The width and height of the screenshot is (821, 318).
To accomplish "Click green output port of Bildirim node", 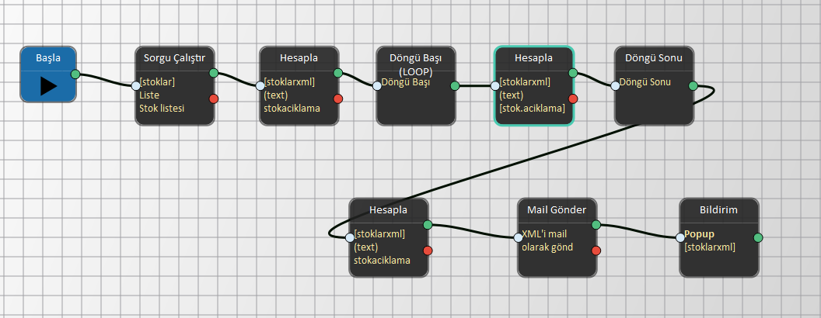I will point(758,237).
